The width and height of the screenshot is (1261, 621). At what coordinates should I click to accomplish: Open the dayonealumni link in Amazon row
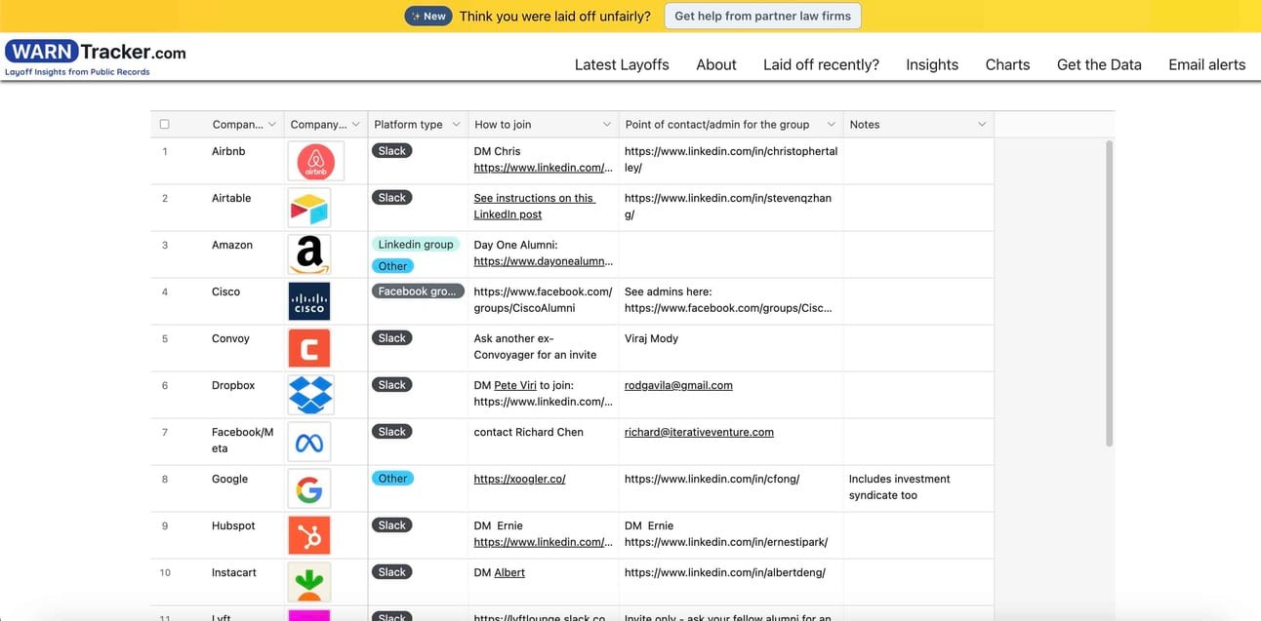[x=544, y=261]
